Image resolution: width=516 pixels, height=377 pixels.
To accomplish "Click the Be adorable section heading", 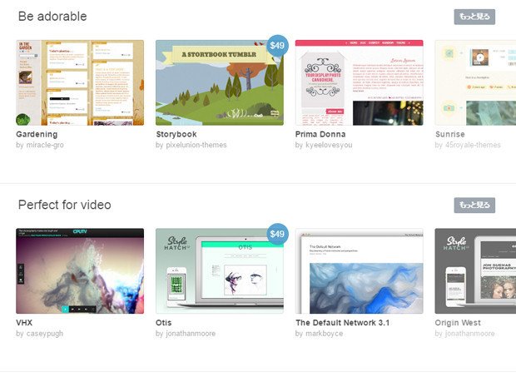I will [x=52, y=17].
